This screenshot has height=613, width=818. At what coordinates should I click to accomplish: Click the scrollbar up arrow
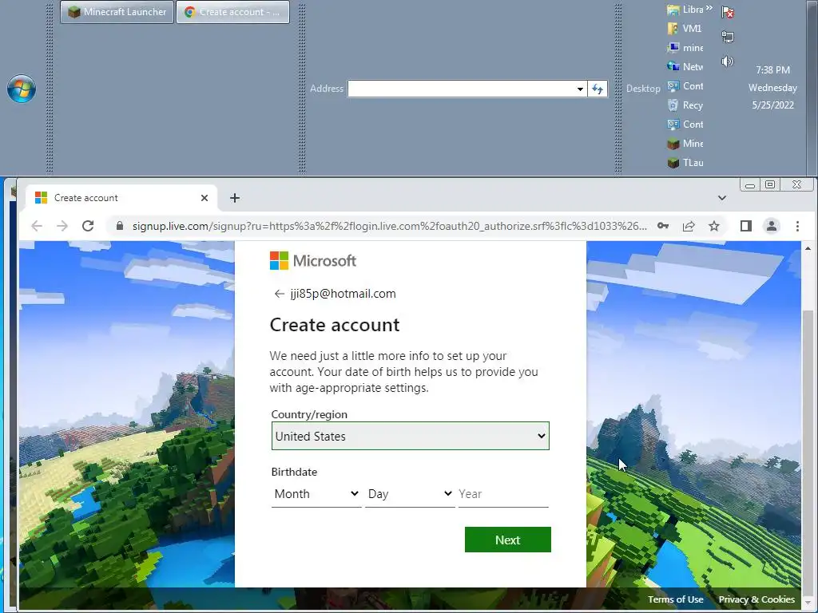(x=808, y=248)
